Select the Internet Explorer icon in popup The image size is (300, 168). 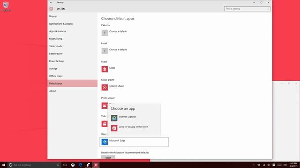click(x=114, y=118)
